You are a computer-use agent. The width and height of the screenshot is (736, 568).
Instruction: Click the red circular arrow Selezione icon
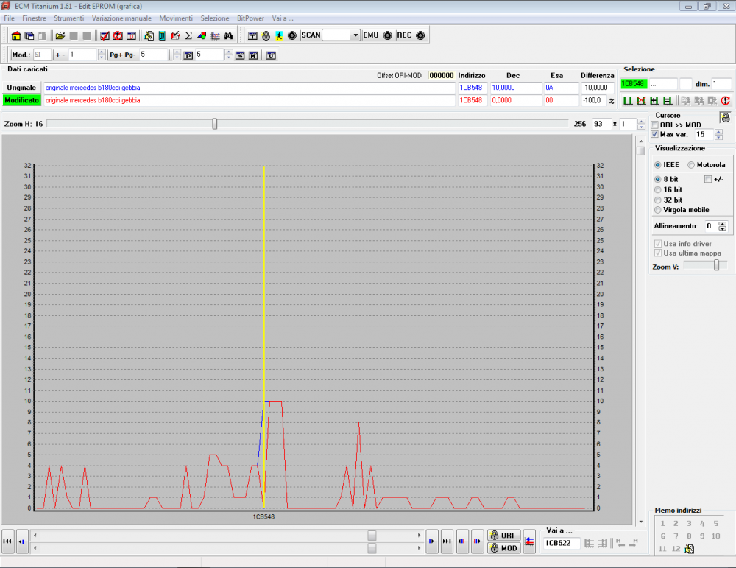725,101
